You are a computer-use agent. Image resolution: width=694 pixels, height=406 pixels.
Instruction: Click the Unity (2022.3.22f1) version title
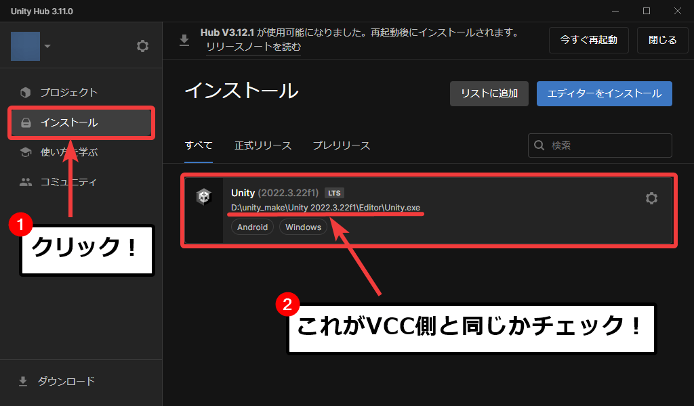[x=274, y=193]
